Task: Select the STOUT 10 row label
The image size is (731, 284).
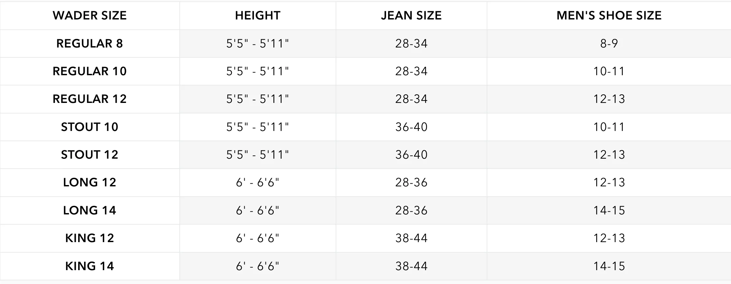Action: pyautogui.click(x=90, y=127)
